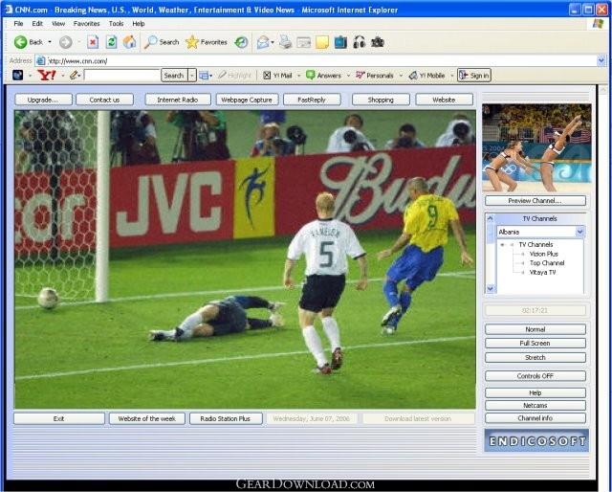Image resolution: width=612 pixels, height=492 pixels.
Task: Open the Mail icon dropdown arrow
Action: click(273, 42)
